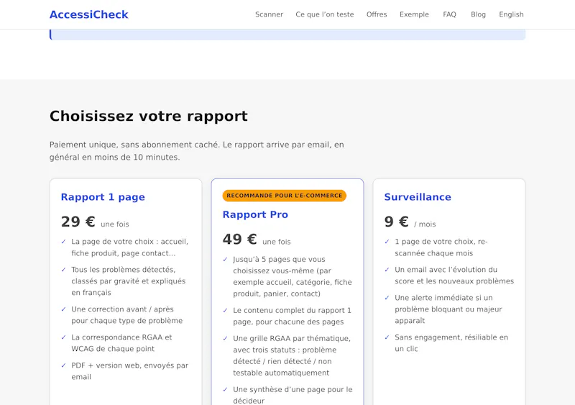Click the 'Choisissez votre rapport' heading
The height and width of the screenshot is (405, 575).
[149, 116]
